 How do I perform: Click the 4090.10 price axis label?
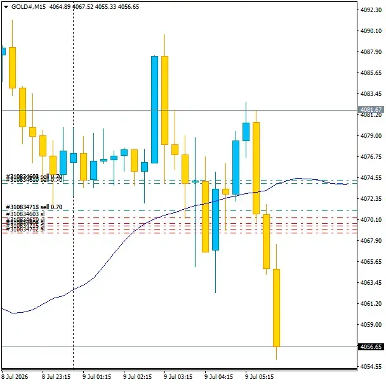point(371,31)
